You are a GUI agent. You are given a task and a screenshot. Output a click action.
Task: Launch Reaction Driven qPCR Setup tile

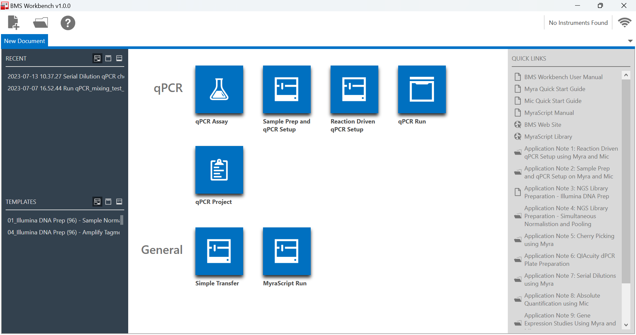[x=354, y=89]
